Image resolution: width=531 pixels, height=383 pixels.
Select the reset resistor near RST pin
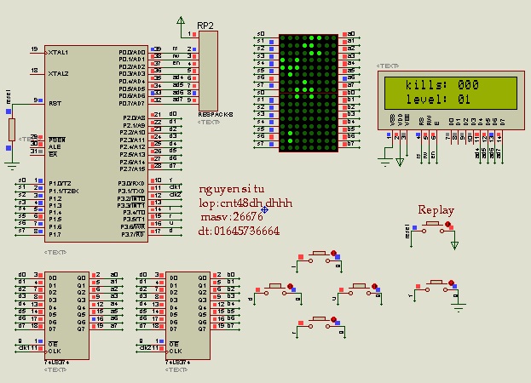pos(12,129)
